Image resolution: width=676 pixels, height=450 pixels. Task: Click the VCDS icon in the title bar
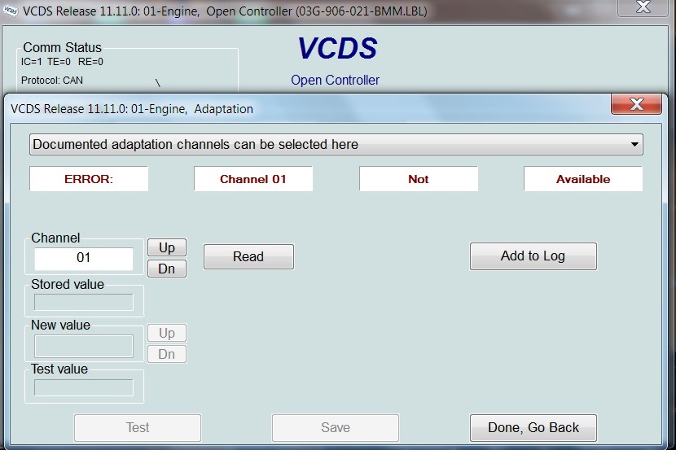pyautogui.click(x=11, y=11)
